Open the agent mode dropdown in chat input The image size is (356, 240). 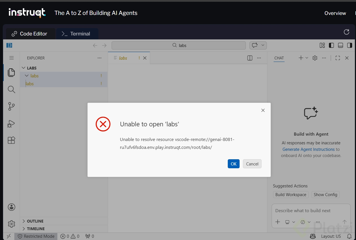[x=305, y=222]
